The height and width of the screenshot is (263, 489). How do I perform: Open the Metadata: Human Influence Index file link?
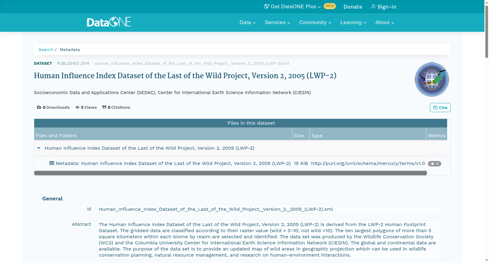click(x=173, y=163)
